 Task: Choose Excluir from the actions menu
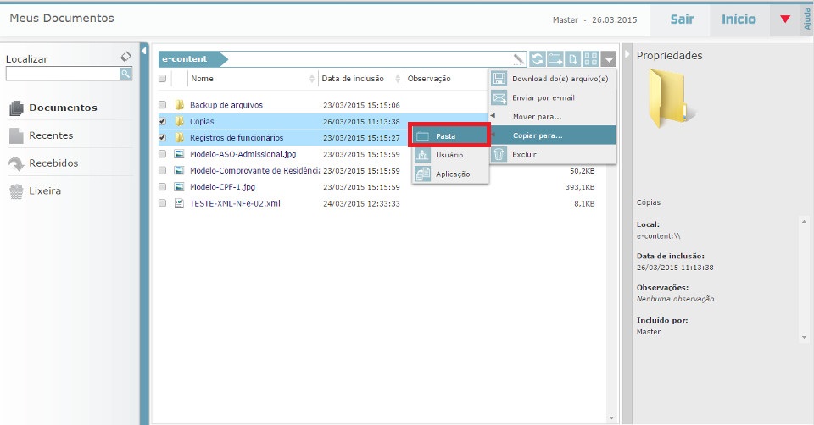pyautogui.click(x=524, y=154)
